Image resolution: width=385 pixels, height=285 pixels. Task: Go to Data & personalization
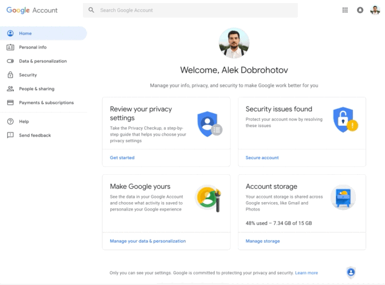tap(44, 61)
